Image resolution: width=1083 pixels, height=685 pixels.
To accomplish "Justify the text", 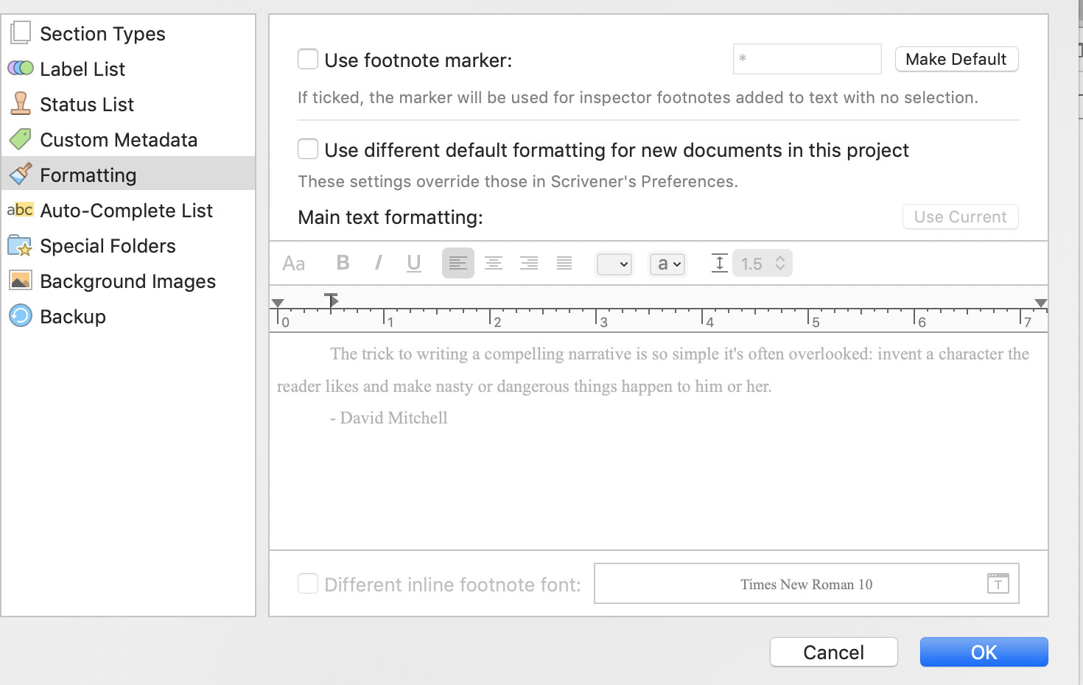I will point(564,263).
